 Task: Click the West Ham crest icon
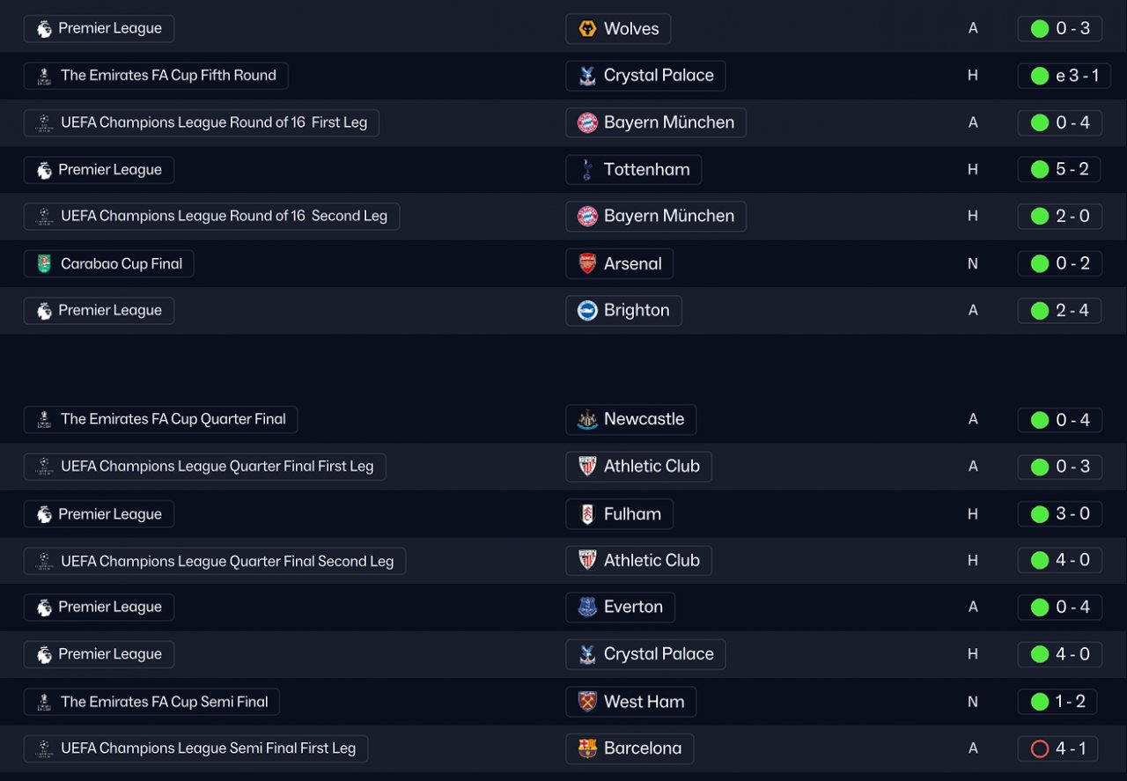pos(587,702)
